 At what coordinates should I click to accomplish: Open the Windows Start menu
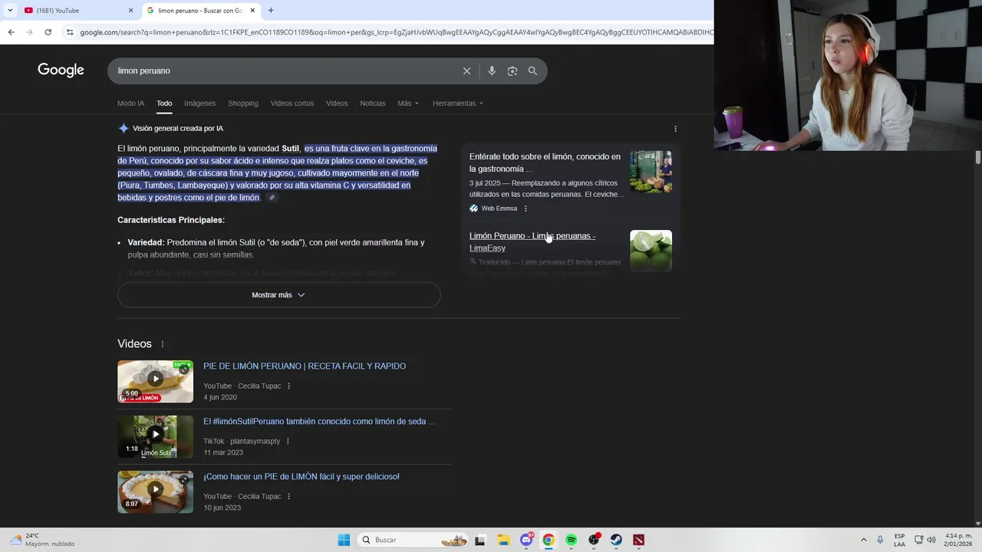click(x=344, y=540)
